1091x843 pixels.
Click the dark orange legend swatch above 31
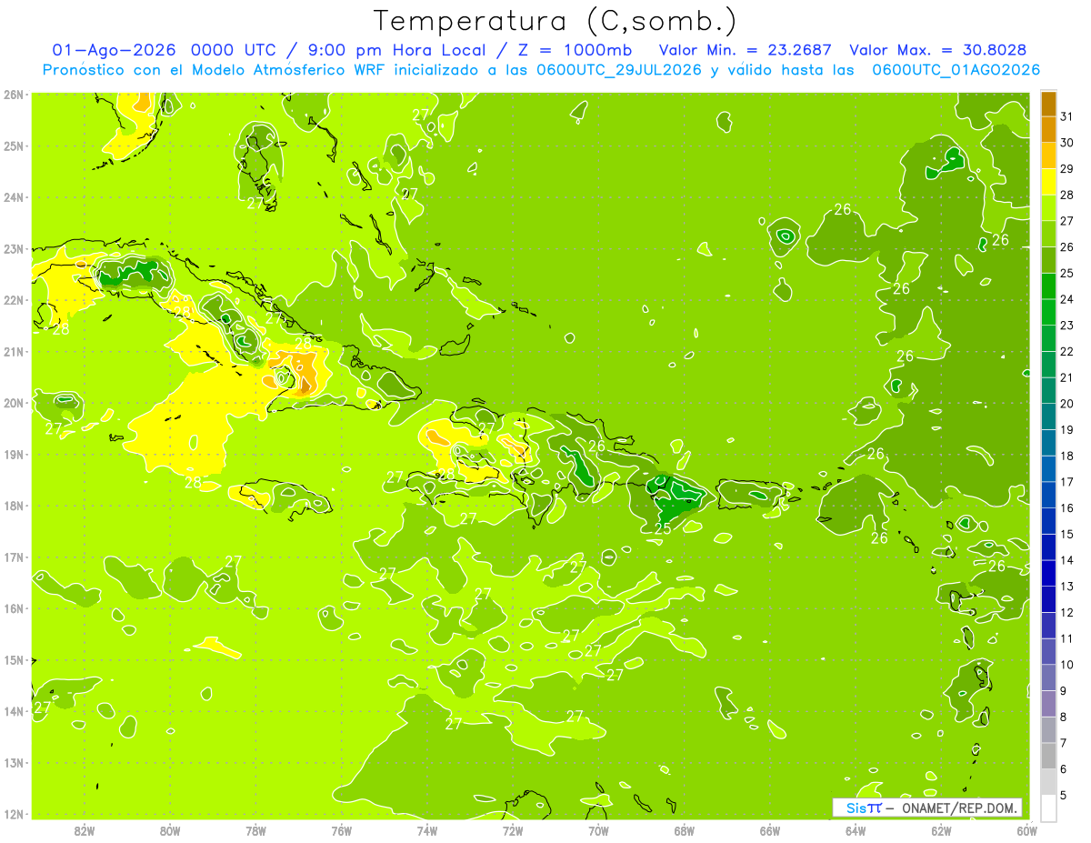1048,104
